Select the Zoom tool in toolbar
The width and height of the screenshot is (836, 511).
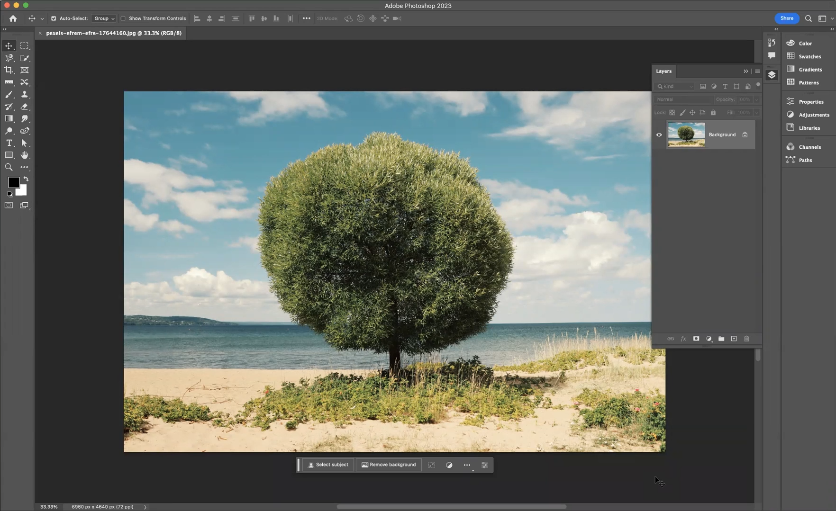9,167
